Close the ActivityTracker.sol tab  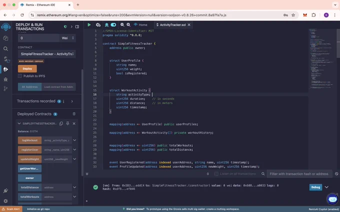point(189,25)
